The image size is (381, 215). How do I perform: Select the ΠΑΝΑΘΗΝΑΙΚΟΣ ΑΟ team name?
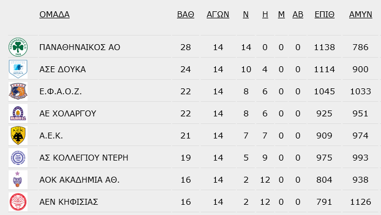(80, 47)
